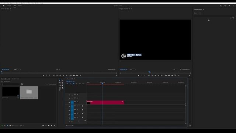Select the Razor tool

coord(62,83)
